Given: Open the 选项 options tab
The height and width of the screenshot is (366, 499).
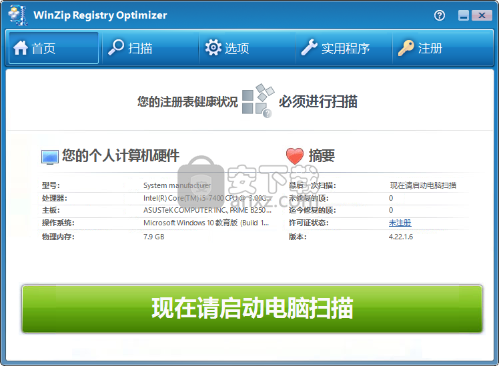Looking at the screenshot, I should tap(247, 48).
